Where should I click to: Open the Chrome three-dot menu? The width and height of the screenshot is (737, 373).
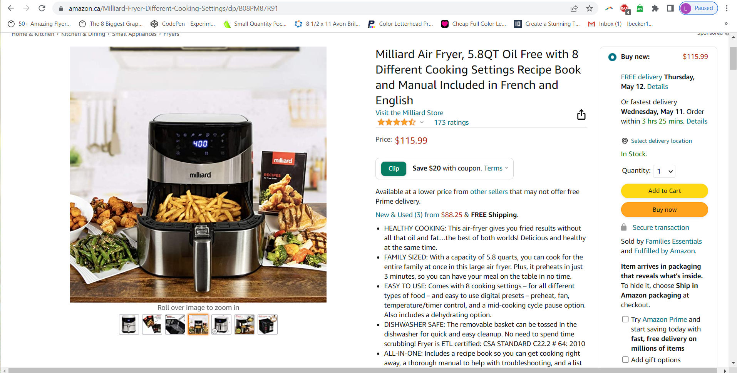727,8
